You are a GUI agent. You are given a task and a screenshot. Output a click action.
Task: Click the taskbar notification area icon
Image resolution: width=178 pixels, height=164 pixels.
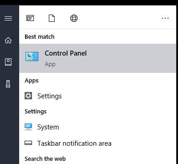pos(28,143)
